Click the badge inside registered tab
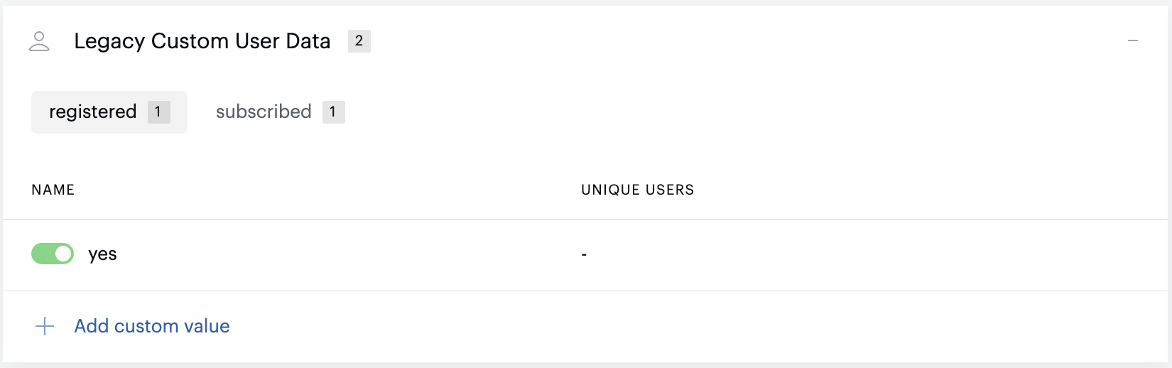 click(158, 112)
